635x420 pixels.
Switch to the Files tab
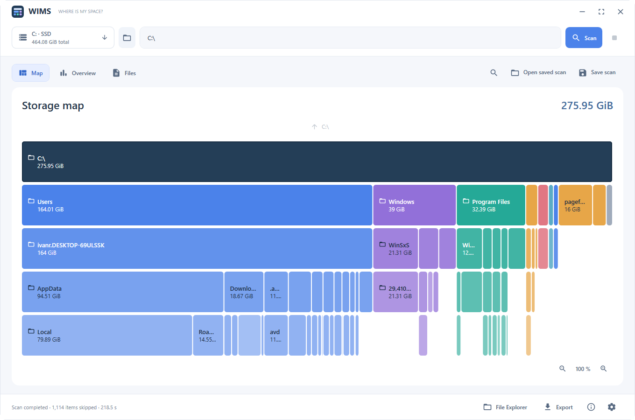click(124, 73)
